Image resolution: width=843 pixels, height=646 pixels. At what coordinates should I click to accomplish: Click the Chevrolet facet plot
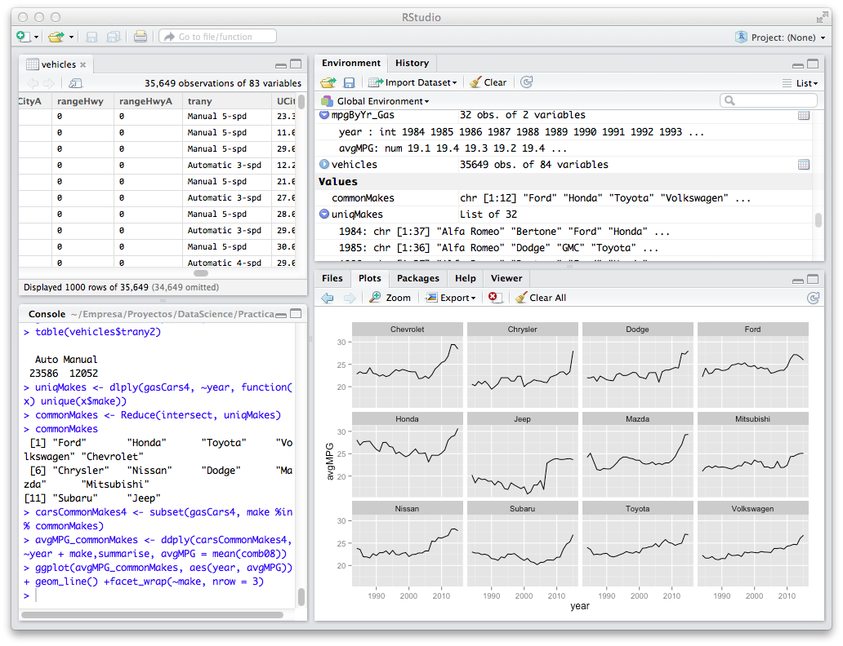point(407,365)
